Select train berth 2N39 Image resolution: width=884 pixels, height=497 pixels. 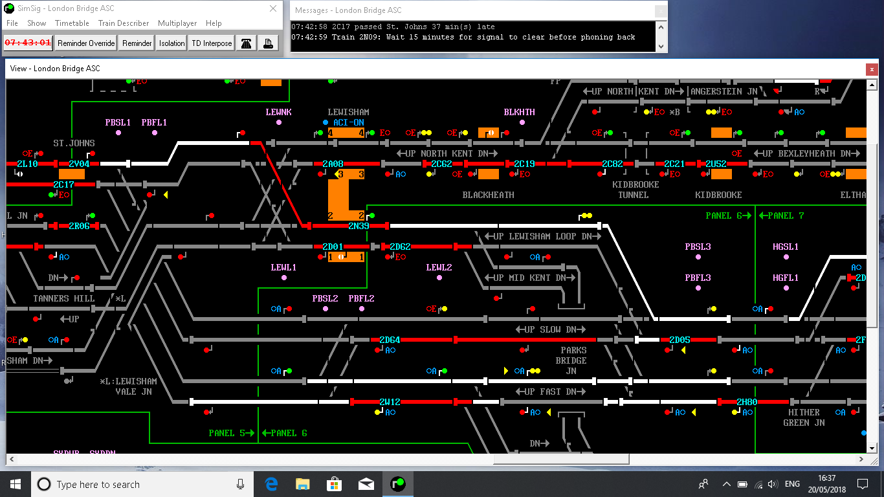pyautogui.click(x=359, y=226)
